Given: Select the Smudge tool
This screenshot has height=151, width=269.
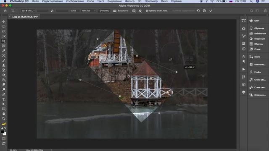Looking at the screenshot, I should pos(4,85).
